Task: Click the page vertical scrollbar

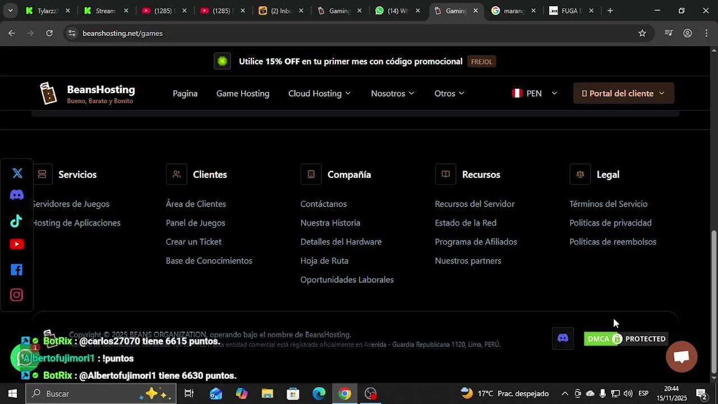Action: click(714, 302)
